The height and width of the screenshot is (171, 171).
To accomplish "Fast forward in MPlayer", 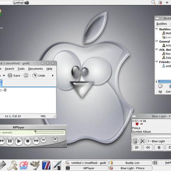I will click(x=36, y=141).
